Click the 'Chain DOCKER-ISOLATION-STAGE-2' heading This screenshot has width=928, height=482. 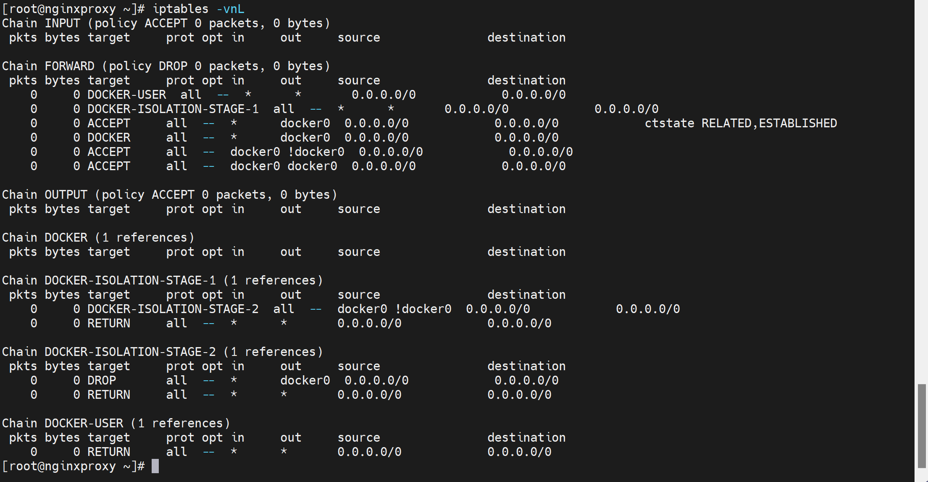pos(108,352)
